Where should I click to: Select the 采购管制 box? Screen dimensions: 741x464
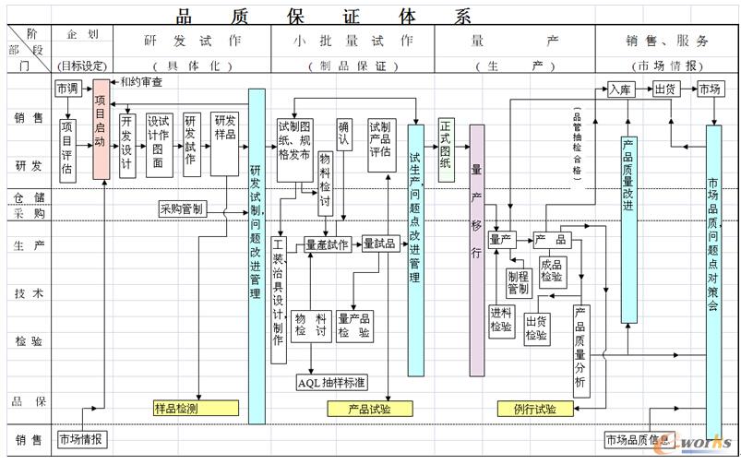point(182,209)
